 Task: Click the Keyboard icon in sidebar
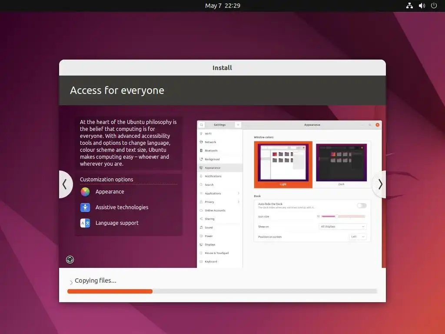(x=201, y=261)
